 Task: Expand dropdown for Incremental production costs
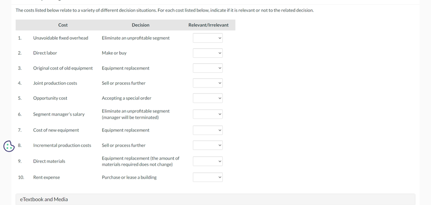[x=207, y=145]
